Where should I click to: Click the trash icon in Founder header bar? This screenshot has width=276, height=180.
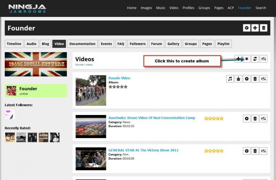[264, 28]
